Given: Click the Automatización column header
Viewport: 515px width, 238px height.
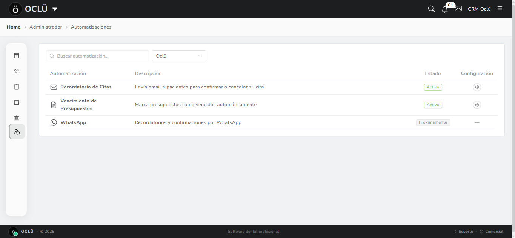Looking at the screenshot, I should [68, 73].
